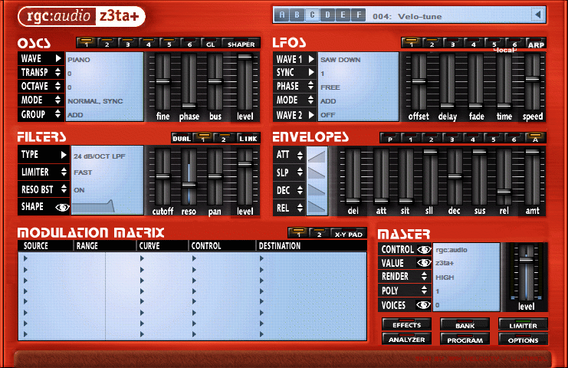
Task: Click the filter LIMITER stepper arrows
Action: click(64, 172)
